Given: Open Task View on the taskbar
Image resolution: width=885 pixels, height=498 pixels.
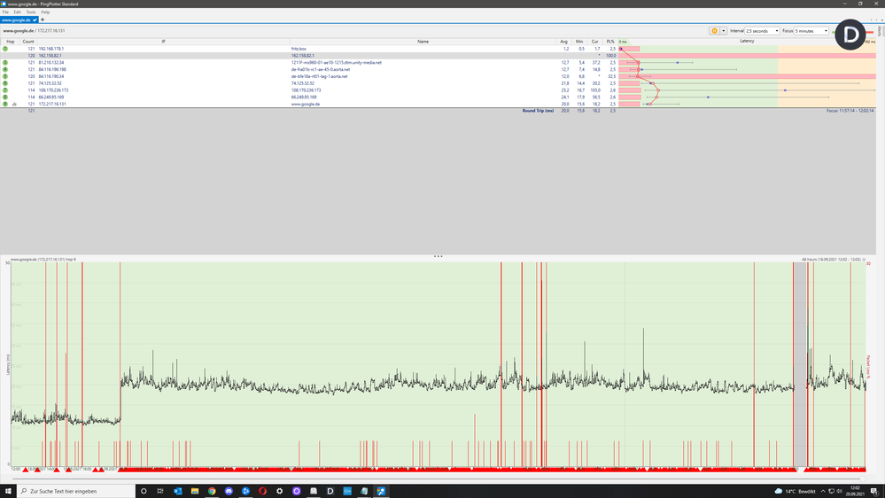Looking at the screenshot, I should click(160, 491).
